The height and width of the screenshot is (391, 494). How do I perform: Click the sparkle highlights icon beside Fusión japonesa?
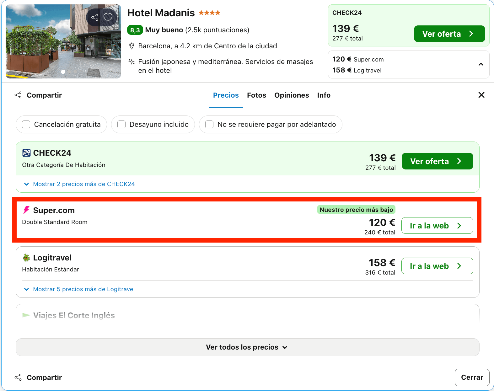132,62
